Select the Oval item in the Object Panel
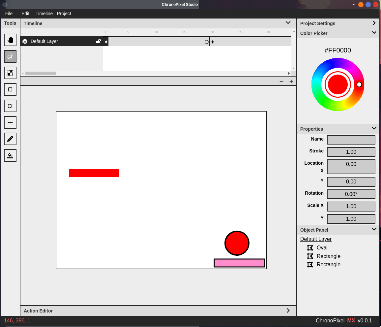 321,247
